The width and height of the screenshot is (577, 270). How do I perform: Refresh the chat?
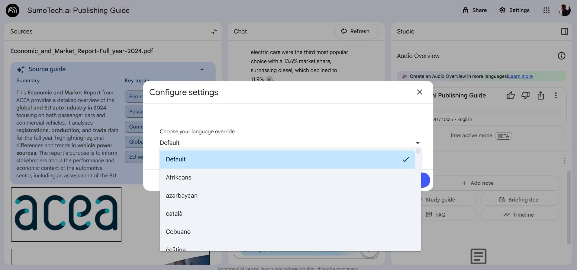pyautogui.click(x=356, y=31)
